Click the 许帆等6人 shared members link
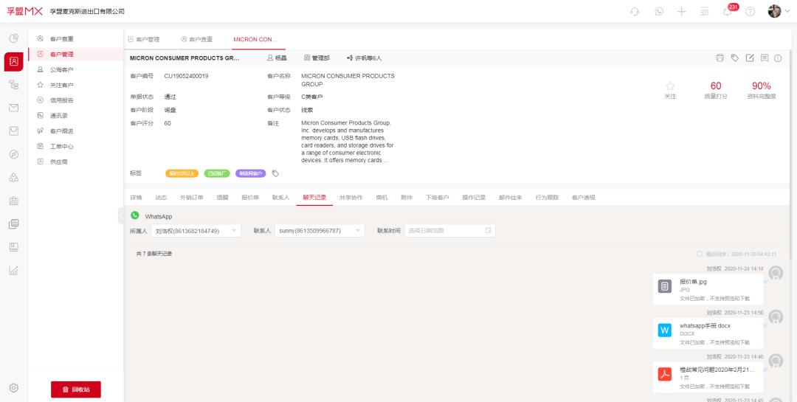The height and width of the screenshot is (402, 797). (364, 58)
